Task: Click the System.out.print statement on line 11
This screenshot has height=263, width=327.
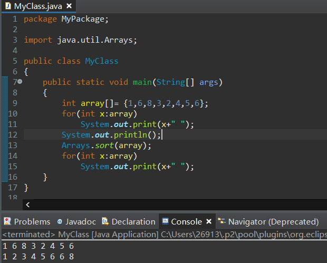Action: click(x=137, y=124)
